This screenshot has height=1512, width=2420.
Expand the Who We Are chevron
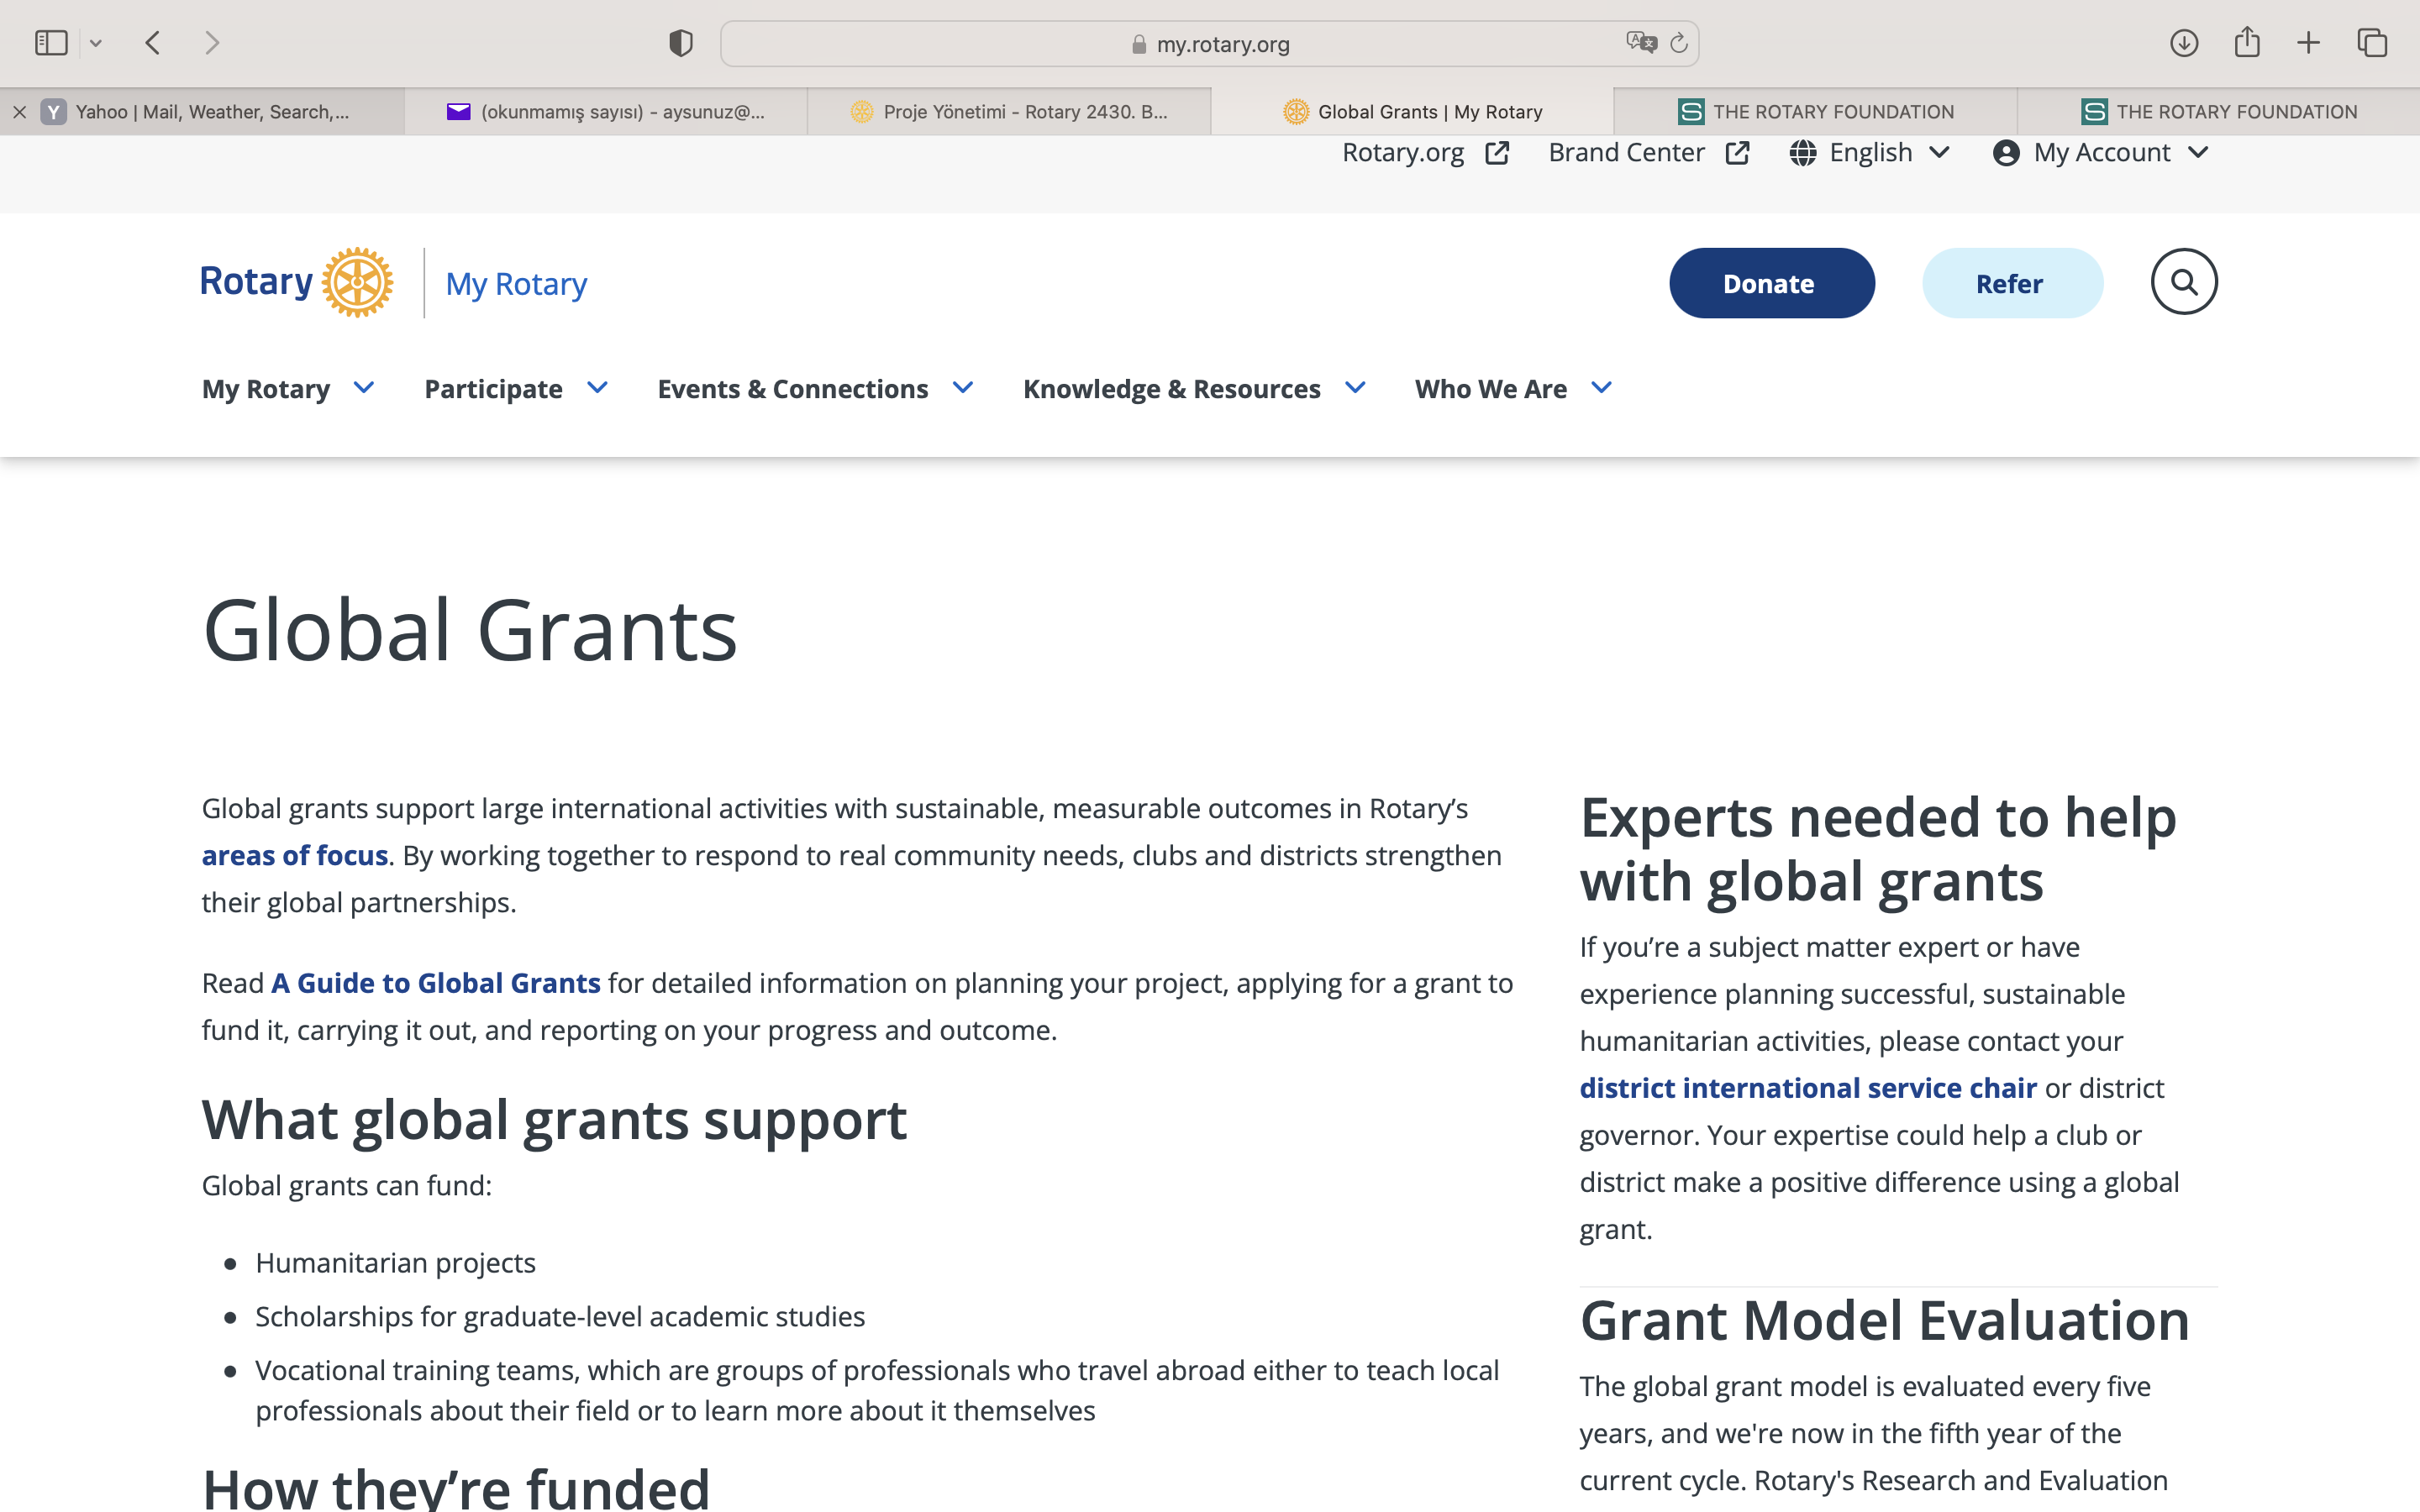(1602, 388)
